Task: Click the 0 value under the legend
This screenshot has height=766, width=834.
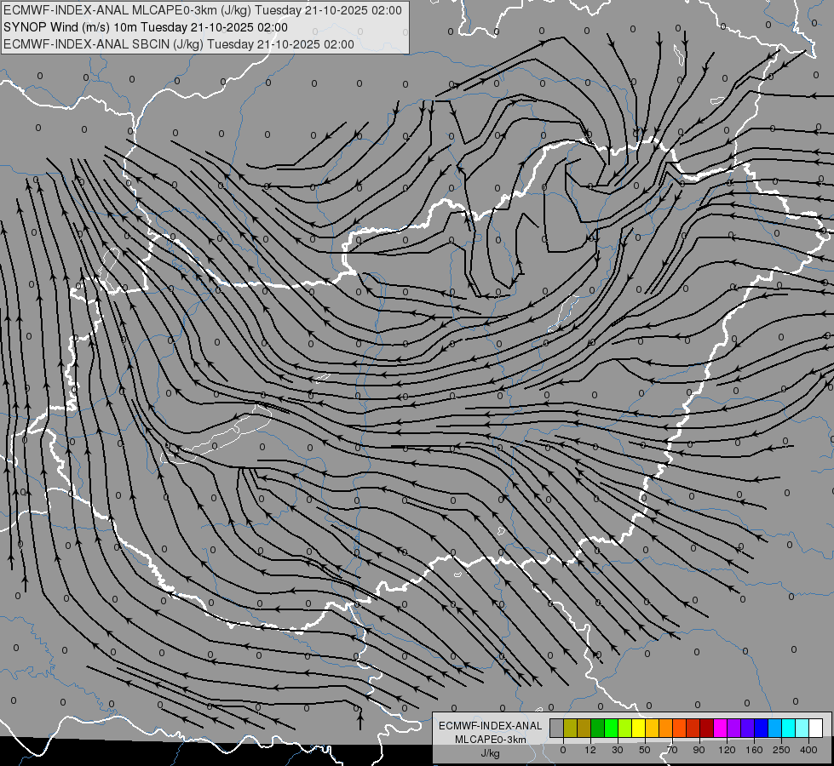Action: [563, 750]
